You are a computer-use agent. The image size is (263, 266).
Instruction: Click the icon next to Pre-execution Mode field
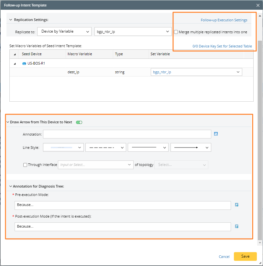pyautogui.click(x=237, y=205)
